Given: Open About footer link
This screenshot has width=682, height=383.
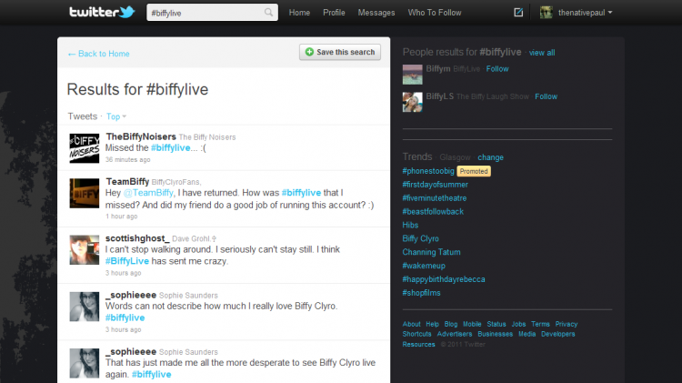Looking at the screenshot, I should [411, 324].
